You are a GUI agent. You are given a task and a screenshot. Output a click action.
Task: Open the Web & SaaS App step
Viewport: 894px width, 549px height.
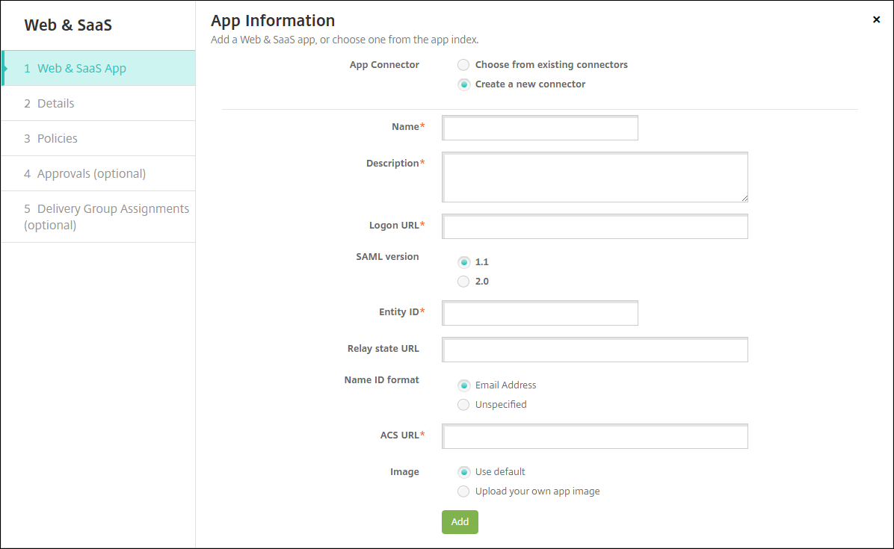tap(82, 69)
